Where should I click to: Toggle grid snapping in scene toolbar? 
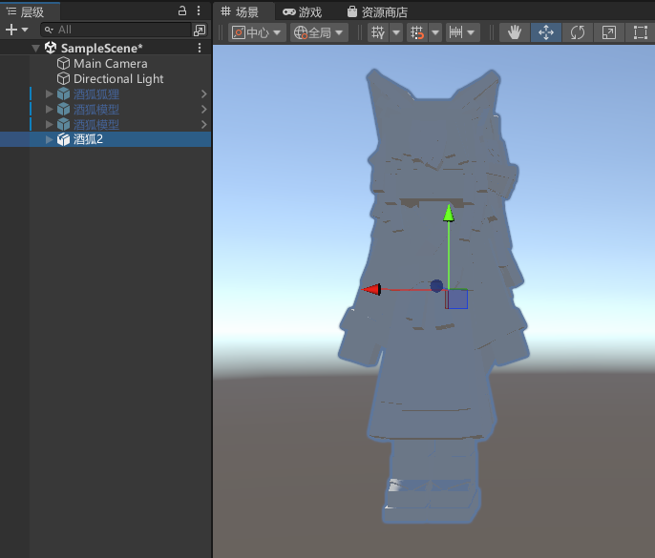pos(416,32)
